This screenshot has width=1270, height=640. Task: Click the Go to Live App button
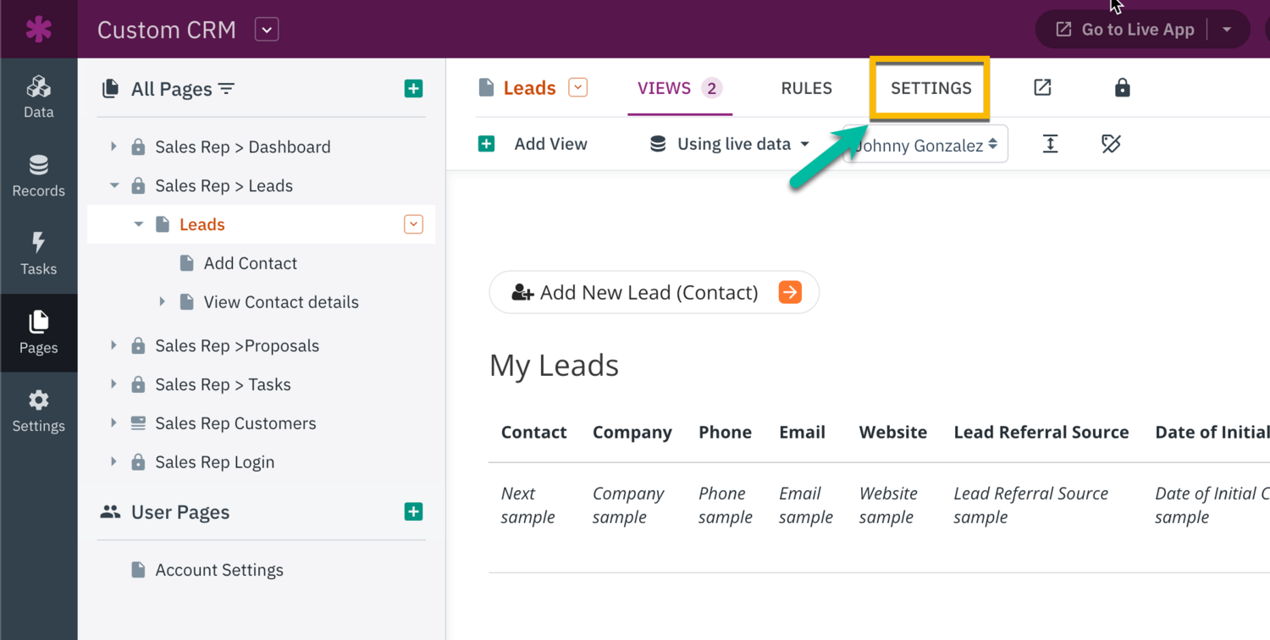[x=1126, y=30]
